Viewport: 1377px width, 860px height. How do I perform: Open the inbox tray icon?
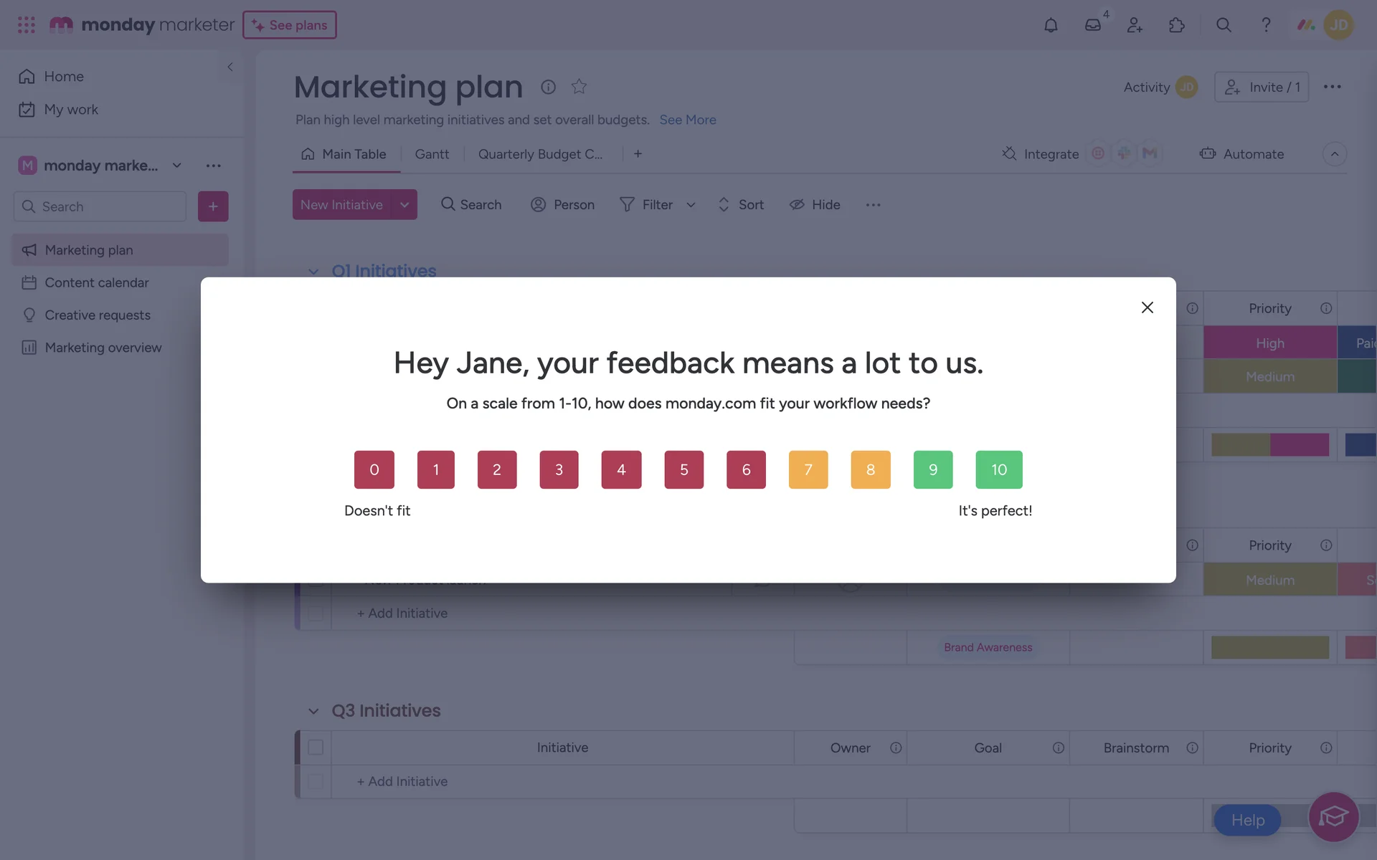[x=1092, y=25]
